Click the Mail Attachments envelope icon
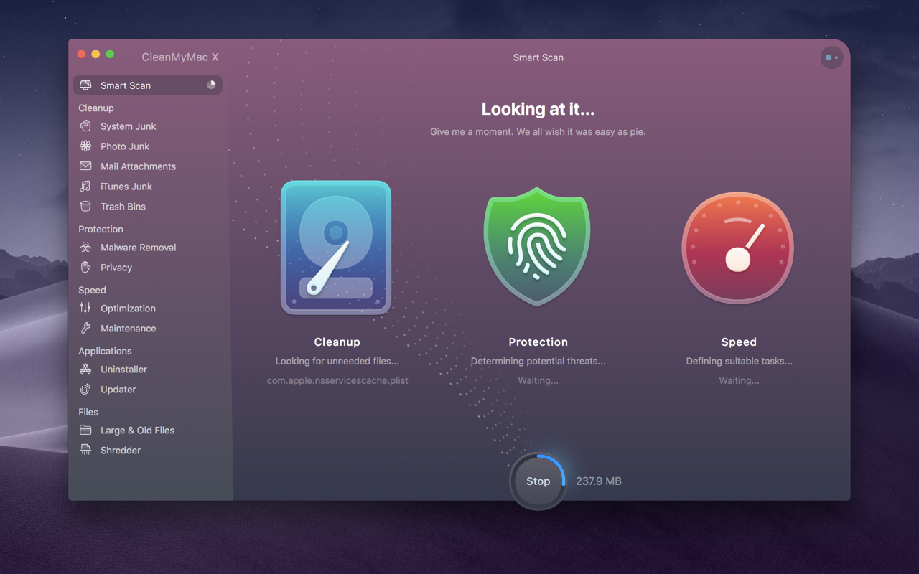The width and height of the screenshot is (919, 574). click(x=85, y=166)
